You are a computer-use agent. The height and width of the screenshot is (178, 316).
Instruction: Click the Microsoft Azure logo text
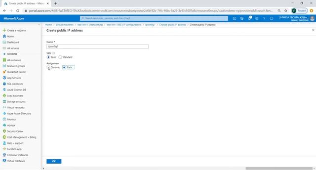[x=14, y=18]
